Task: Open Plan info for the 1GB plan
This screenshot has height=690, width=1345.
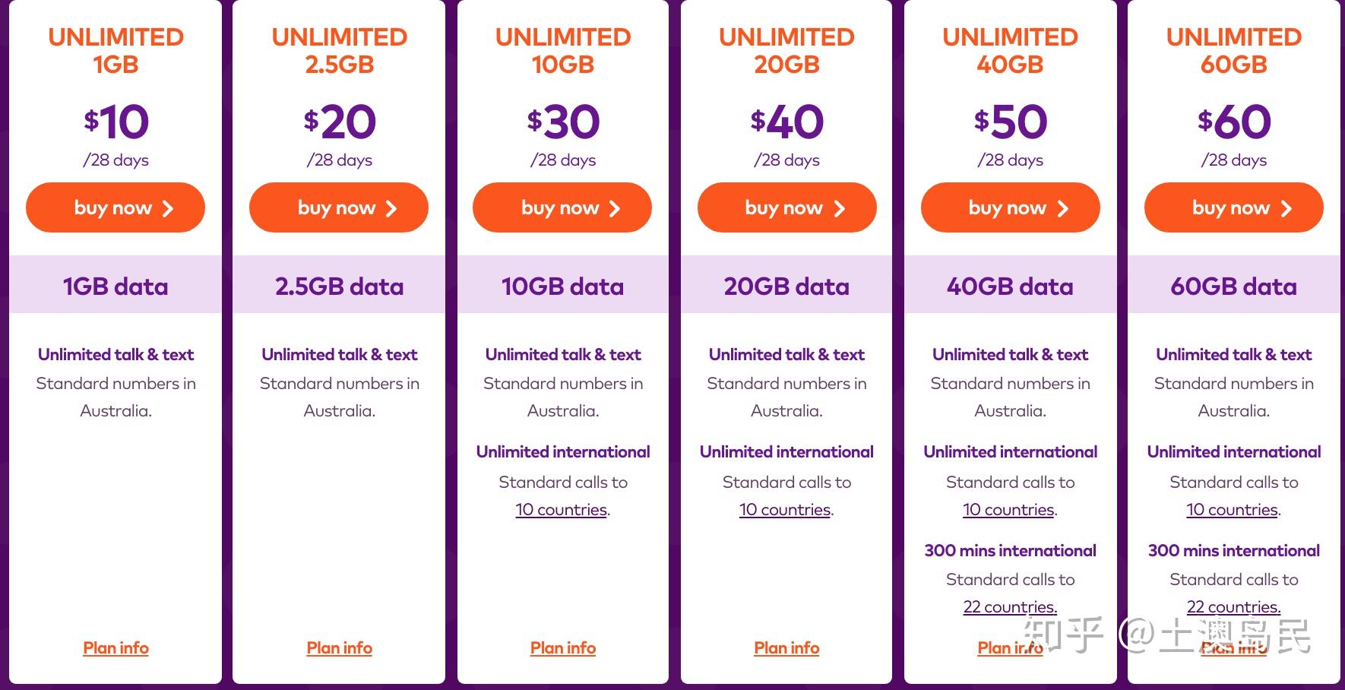Action: [x=116, y=648]
